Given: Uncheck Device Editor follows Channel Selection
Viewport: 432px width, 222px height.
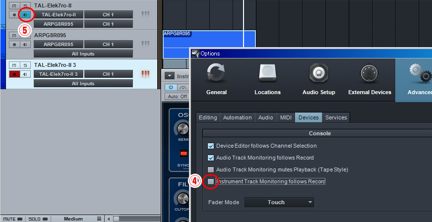Looking at the screenshot, I should (x=211, y=146).
